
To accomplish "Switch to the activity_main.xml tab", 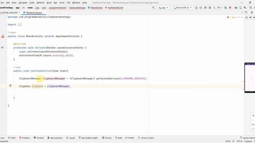I will [x=10, y=12].
